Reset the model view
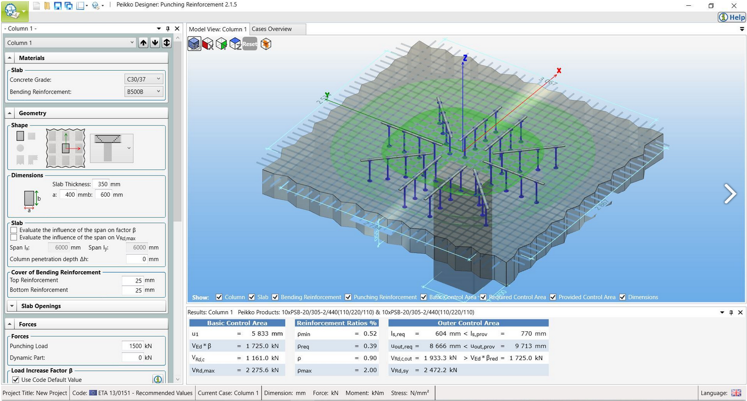Image resolution: width=747 pixels, height=401 pixels. [250, 44]
